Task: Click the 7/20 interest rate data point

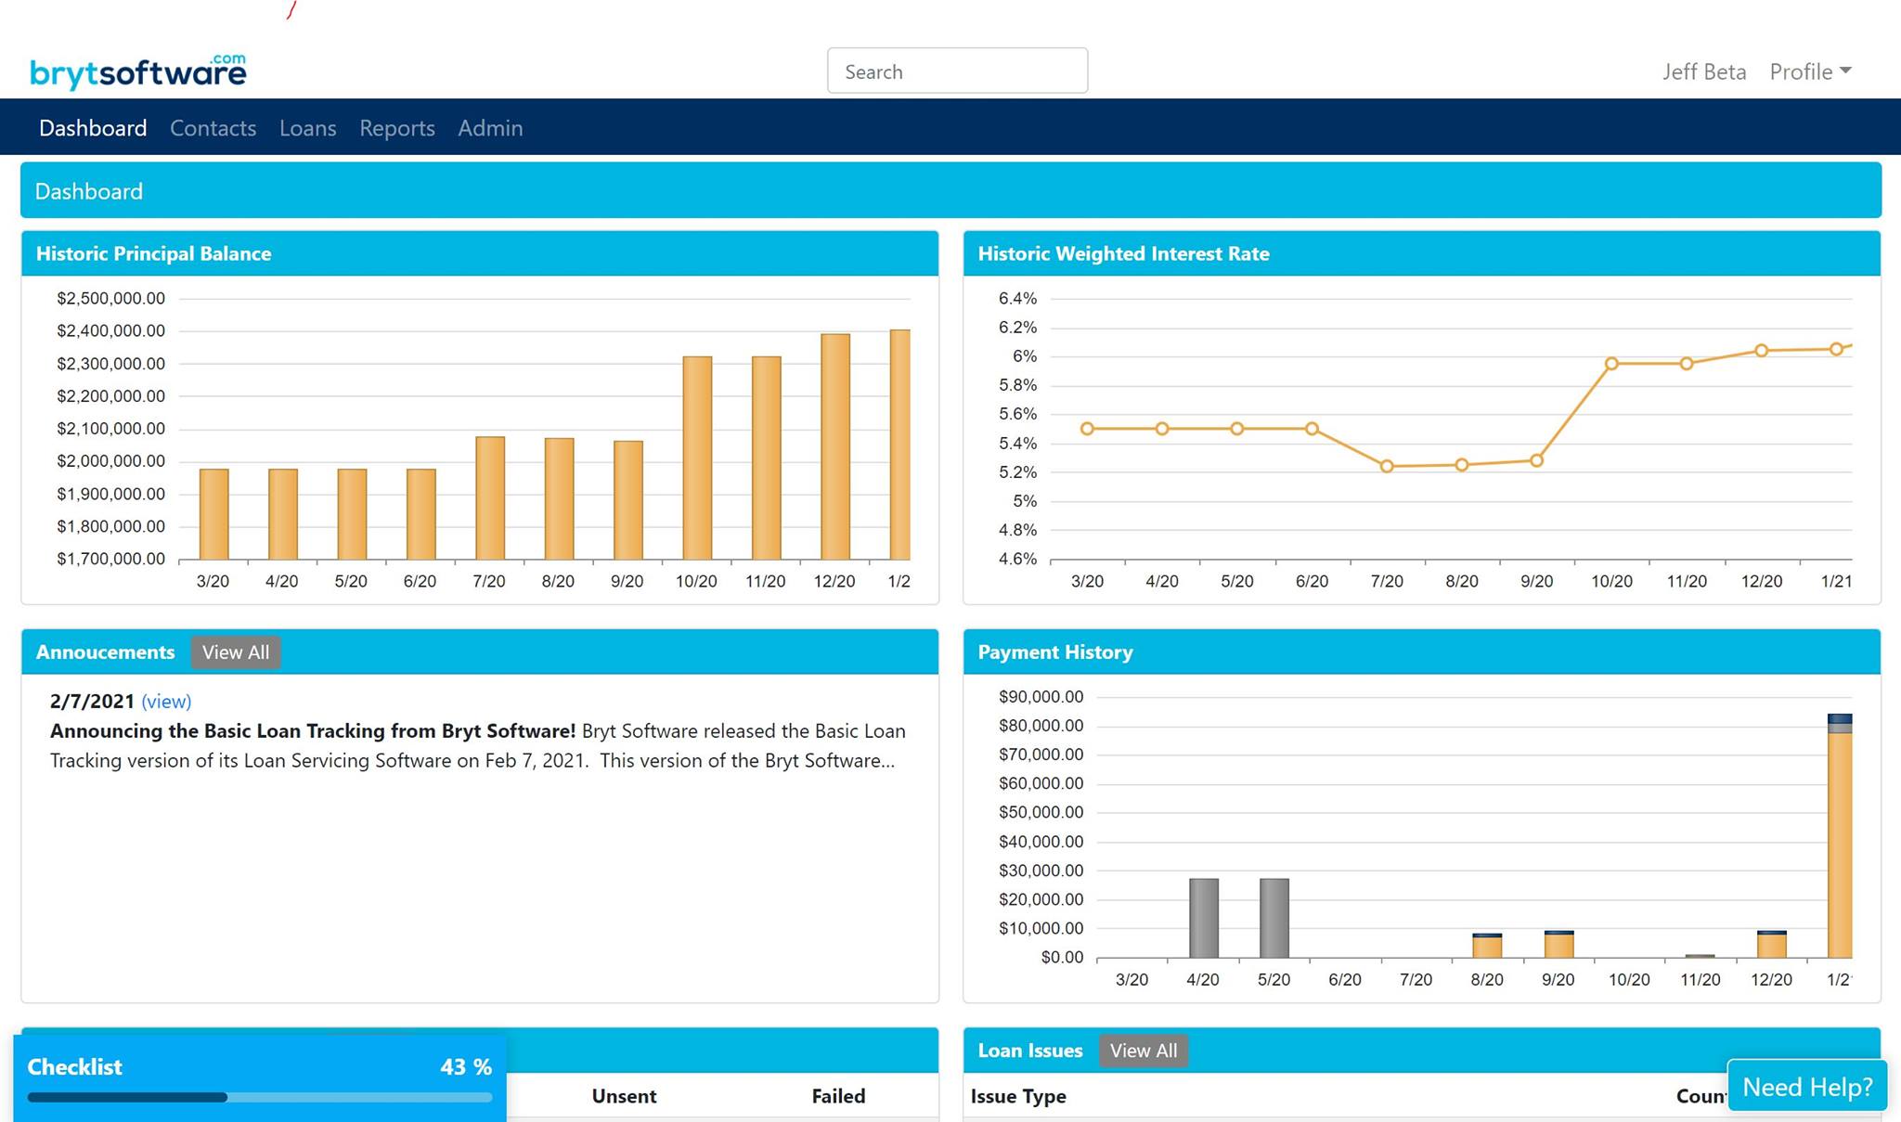Action: pyautogui.click(x=1387, y=466)
